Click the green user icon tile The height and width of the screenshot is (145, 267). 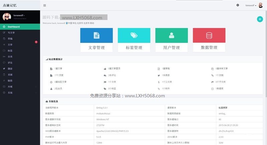click(x=172, y=35)
